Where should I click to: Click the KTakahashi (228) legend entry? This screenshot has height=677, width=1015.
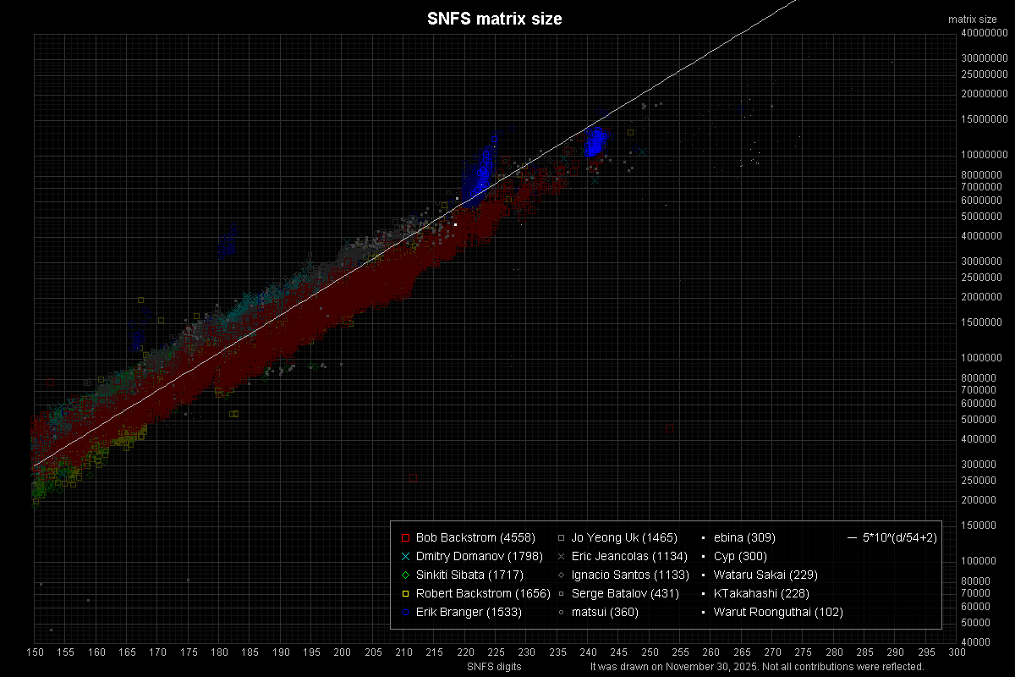761,593
